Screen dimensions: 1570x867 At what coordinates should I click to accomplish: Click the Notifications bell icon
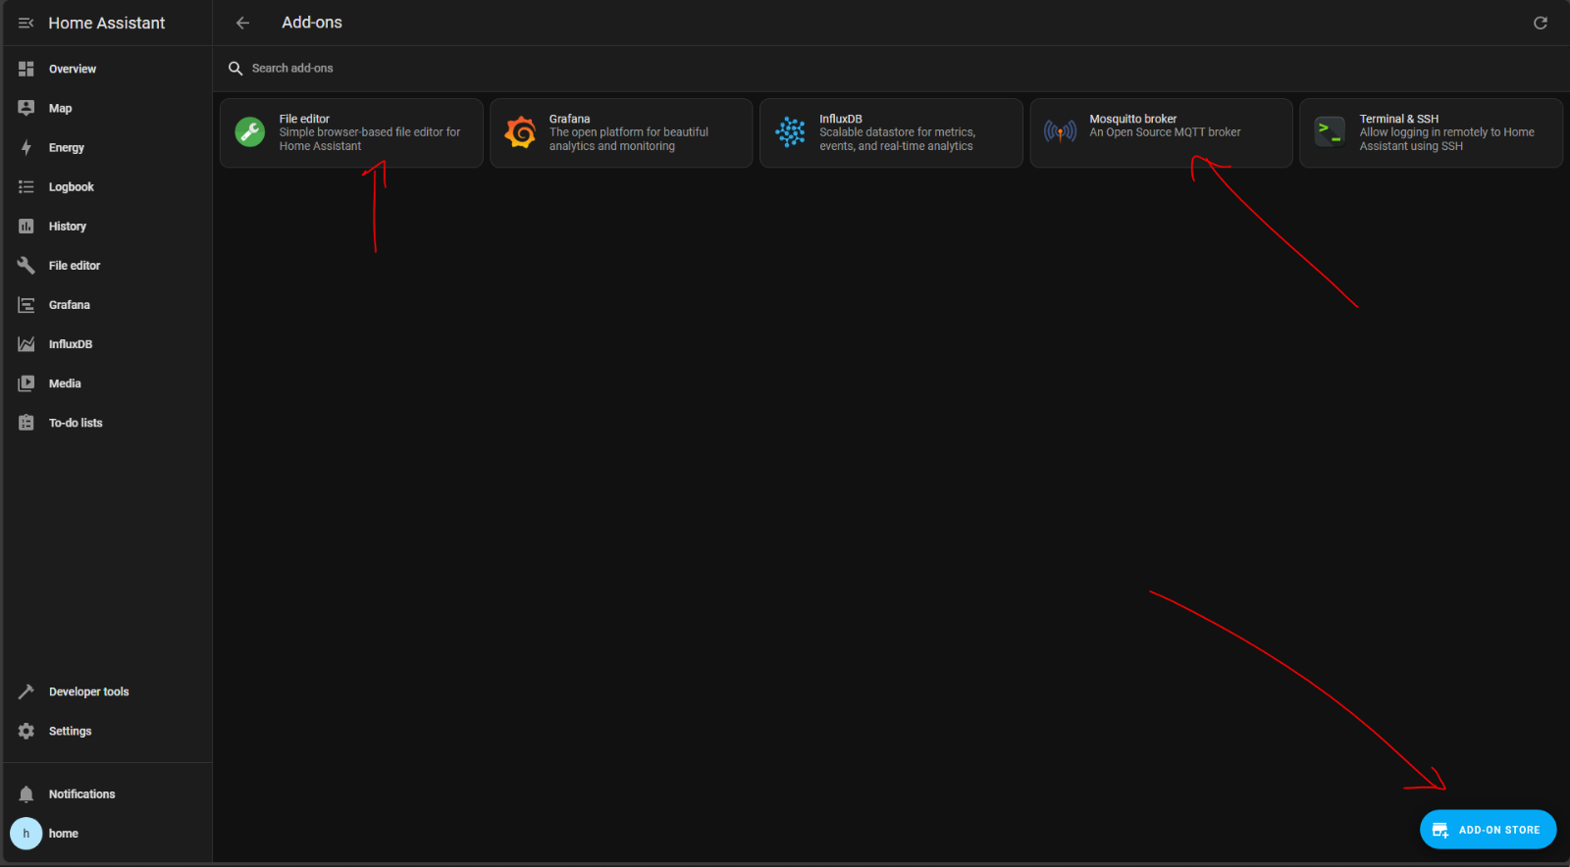(x=26, y=794)
